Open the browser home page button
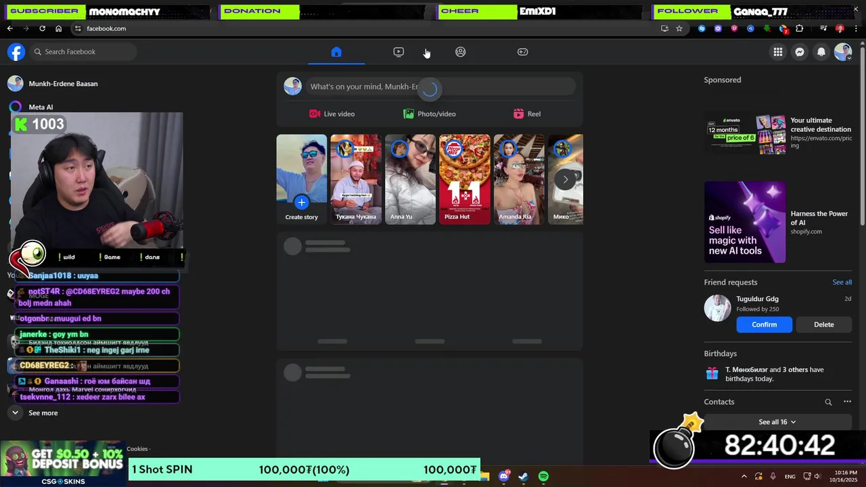The width and height of the screenshot is (866, 487). tap(58, 28)
